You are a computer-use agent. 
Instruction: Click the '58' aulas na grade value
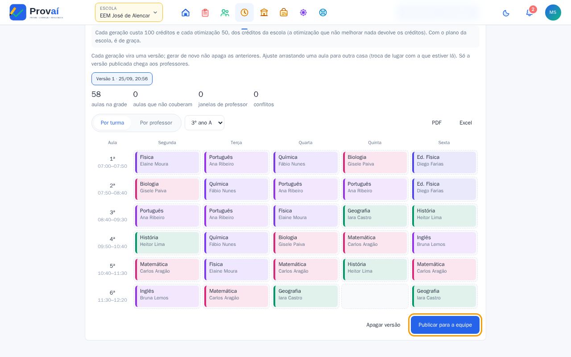[96, 94]
